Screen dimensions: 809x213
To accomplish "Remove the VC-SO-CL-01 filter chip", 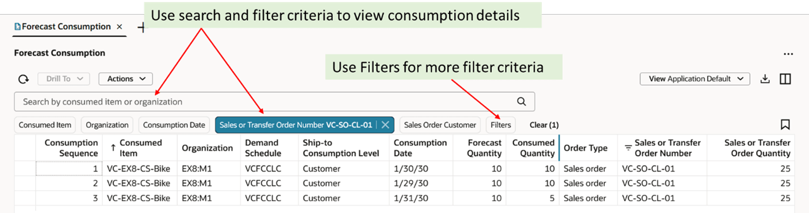I will click(385, 125).
